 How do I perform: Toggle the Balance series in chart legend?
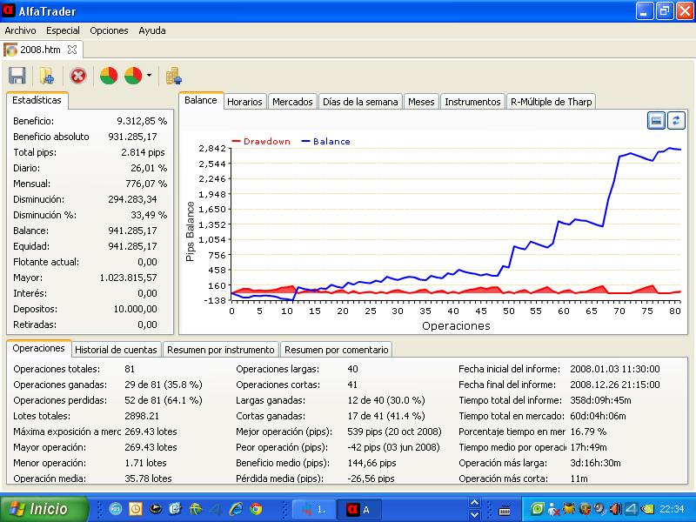pyautogui.click(x=325, y=141)
